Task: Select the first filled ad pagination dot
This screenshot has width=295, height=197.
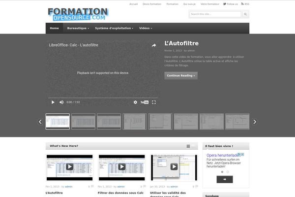Action: point(222,172)
